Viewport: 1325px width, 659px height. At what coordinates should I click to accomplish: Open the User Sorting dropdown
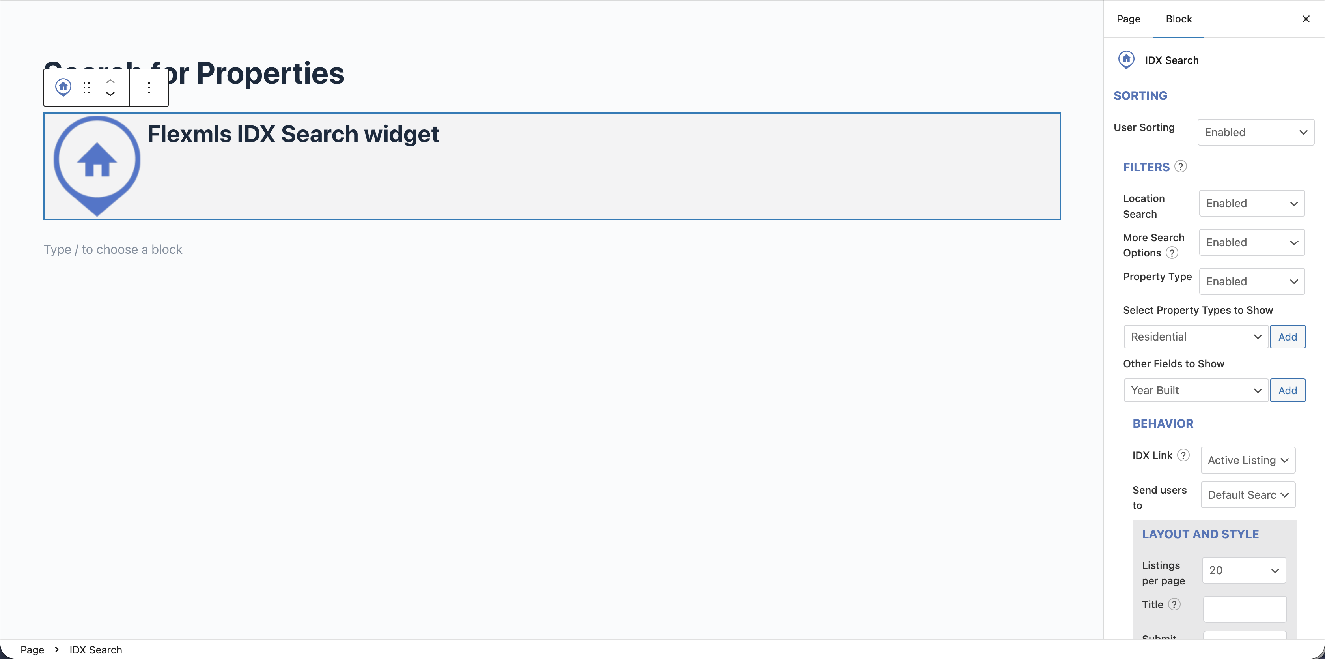click(1255, 132)
